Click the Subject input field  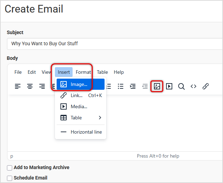pyautogui.click(x=115, y=43)
